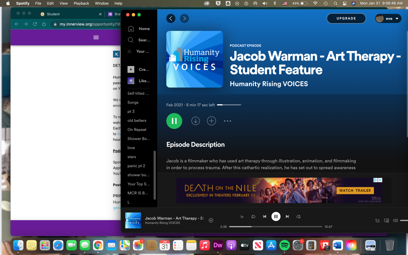Open Home in the Spotify sidebar
The width and height of the screenshot is (408, 255).
pos(139,29)
